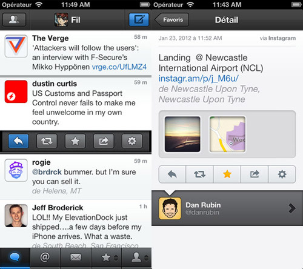
Task: Tap the 'via Instagram' source label
Action: point(278,38)
